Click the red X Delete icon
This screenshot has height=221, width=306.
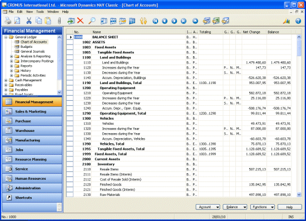[80, 21]
